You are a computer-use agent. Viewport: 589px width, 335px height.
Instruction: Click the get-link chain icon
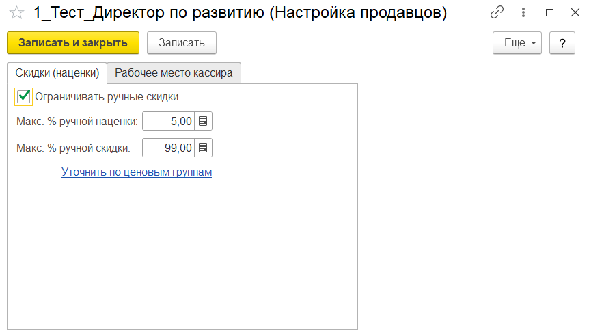point(497,12)
